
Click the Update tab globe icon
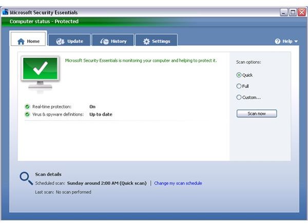60,42
